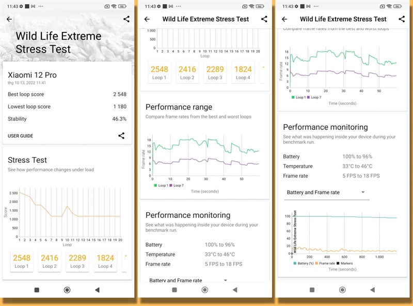Select Loop 4 score card on middle phone
413x306 pixels.
click(x=243, y=72)
